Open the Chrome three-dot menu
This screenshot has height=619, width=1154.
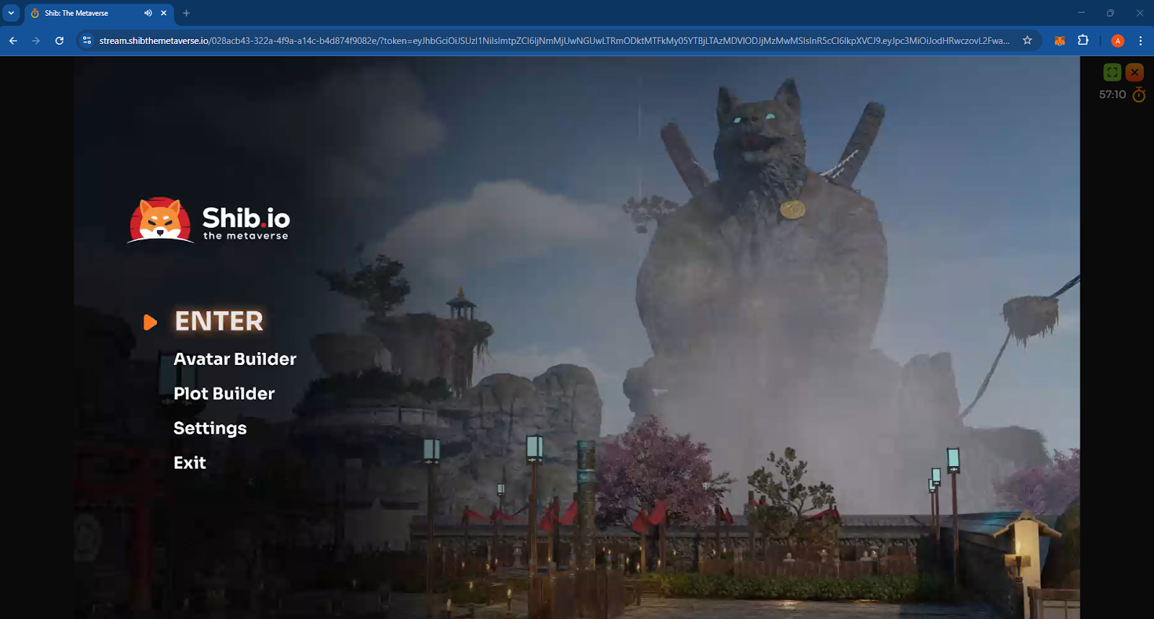point(1140,40)
